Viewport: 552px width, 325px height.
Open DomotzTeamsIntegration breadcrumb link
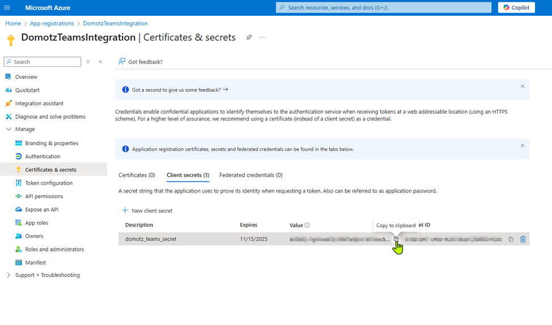(115, 23)
